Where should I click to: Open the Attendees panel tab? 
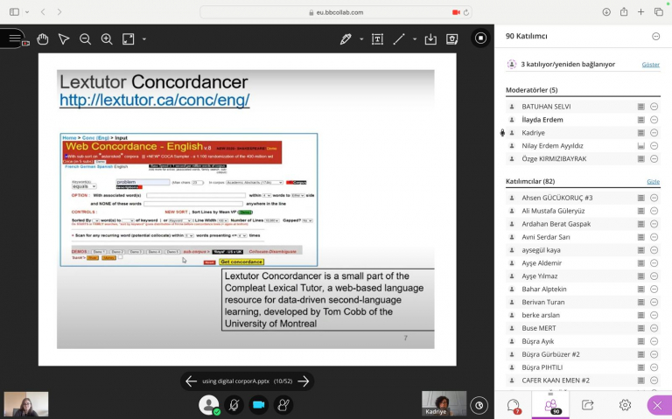point(550,405)
